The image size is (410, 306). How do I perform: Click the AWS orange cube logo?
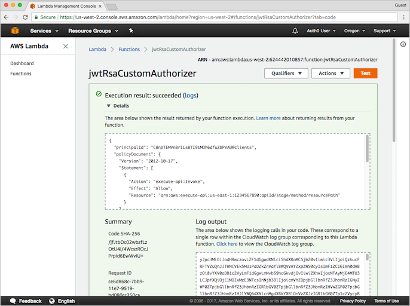(15, 30)
